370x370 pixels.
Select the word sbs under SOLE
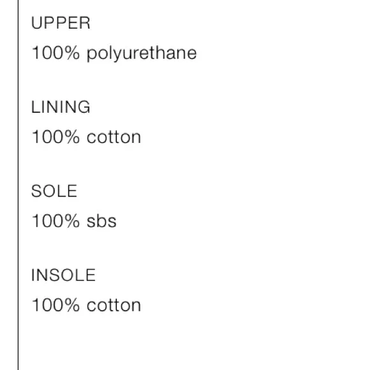pos(101,221)
